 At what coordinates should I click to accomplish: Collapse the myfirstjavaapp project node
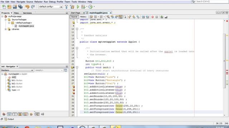(3, 16)
